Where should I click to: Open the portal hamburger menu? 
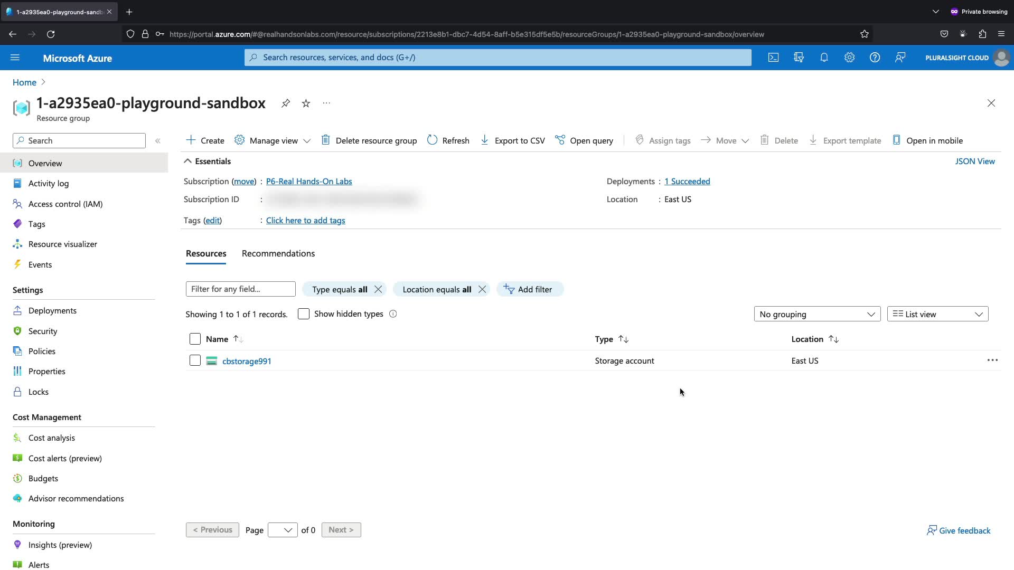(15, 58)
